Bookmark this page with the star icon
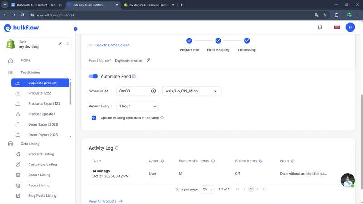The height and width of the screenshot is (204, 363). 324,15
